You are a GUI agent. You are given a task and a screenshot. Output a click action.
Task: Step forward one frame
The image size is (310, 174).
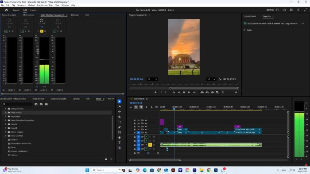[189, 93]
